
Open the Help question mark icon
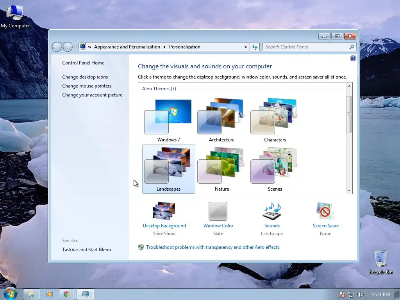coord(353,59)
